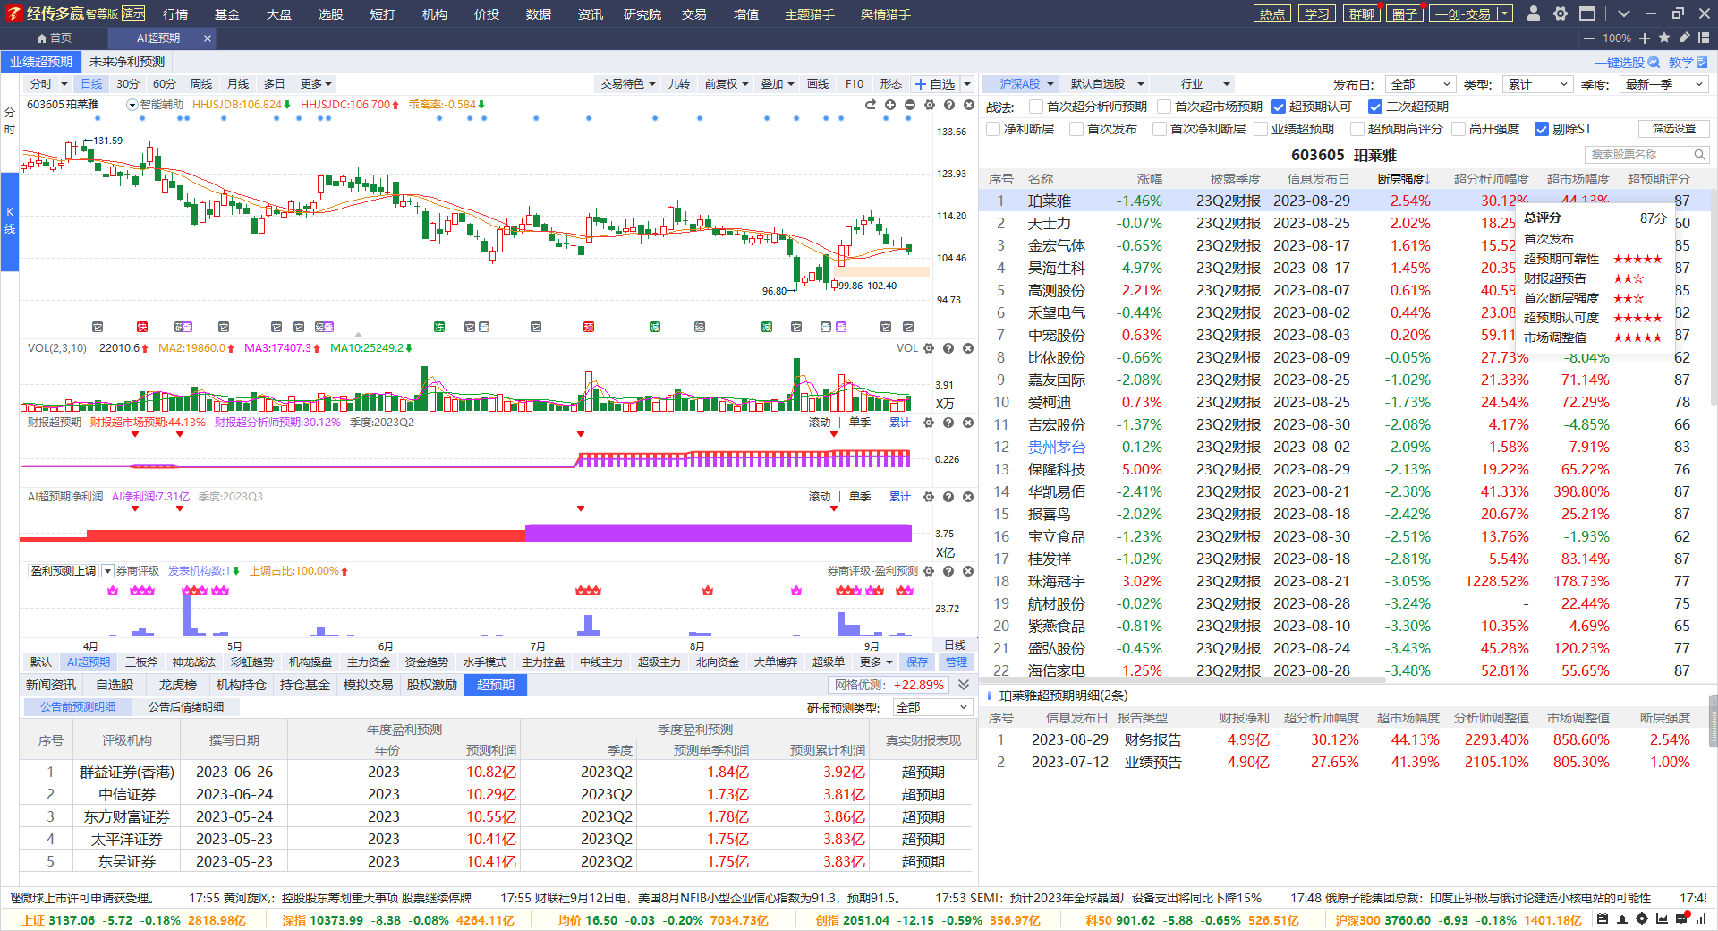Click the calendar icon in status bar
1718x931 pixels.
[1603, 918]
